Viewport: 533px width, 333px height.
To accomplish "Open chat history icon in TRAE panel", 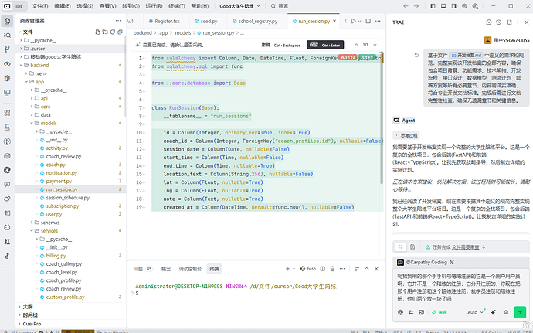I will pos(499,22).
